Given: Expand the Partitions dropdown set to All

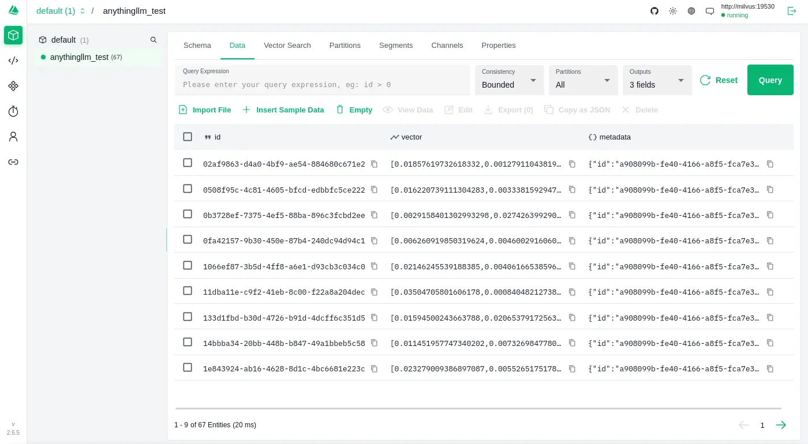Looking at the screenshot, I should click(x=583, y=80).
